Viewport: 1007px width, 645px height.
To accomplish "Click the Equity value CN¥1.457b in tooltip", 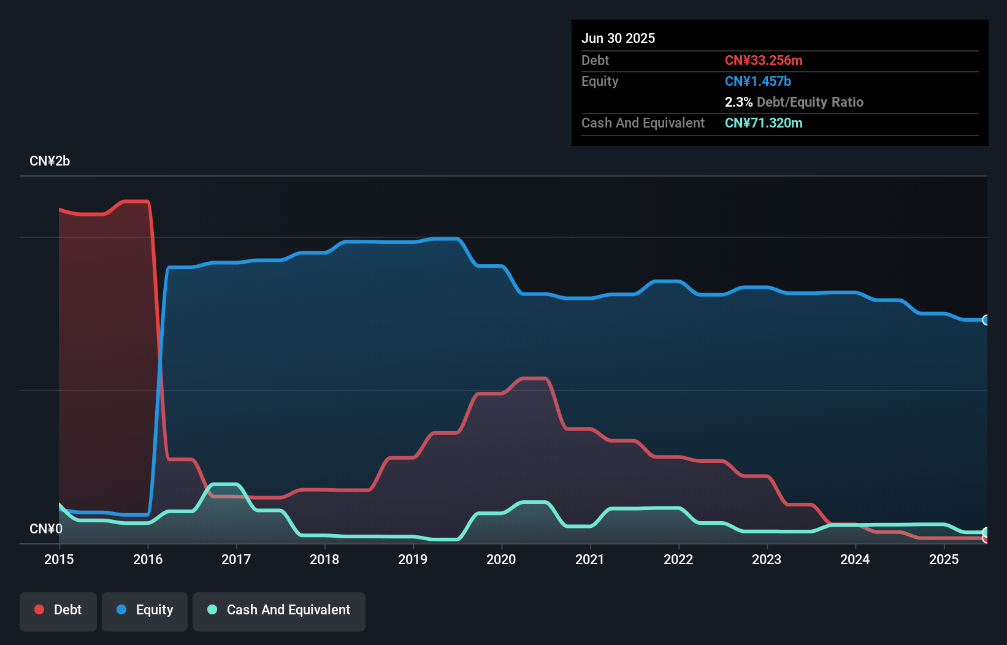I will pos(758,81).
